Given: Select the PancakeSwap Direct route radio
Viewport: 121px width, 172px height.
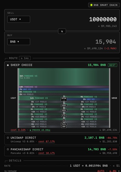Looking at the screenshot, I should pos(8,149).
